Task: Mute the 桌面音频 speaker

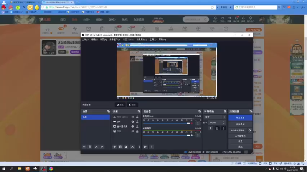Action: 192,135
